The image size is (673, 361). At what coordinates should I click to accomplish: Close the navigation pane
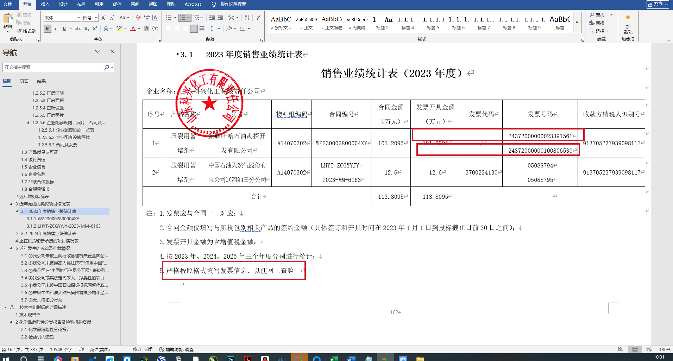tap(112, 51)
